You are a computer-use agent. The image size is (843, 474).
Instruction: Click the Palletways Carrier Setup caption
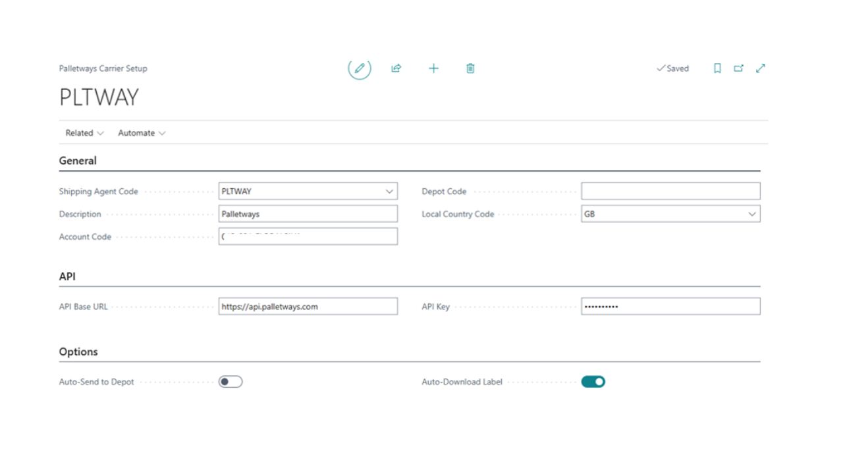coord(103,68)
